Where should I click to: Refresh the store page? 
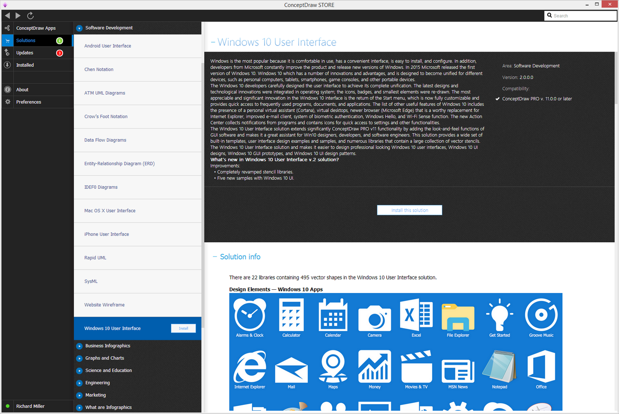point(30,16)
